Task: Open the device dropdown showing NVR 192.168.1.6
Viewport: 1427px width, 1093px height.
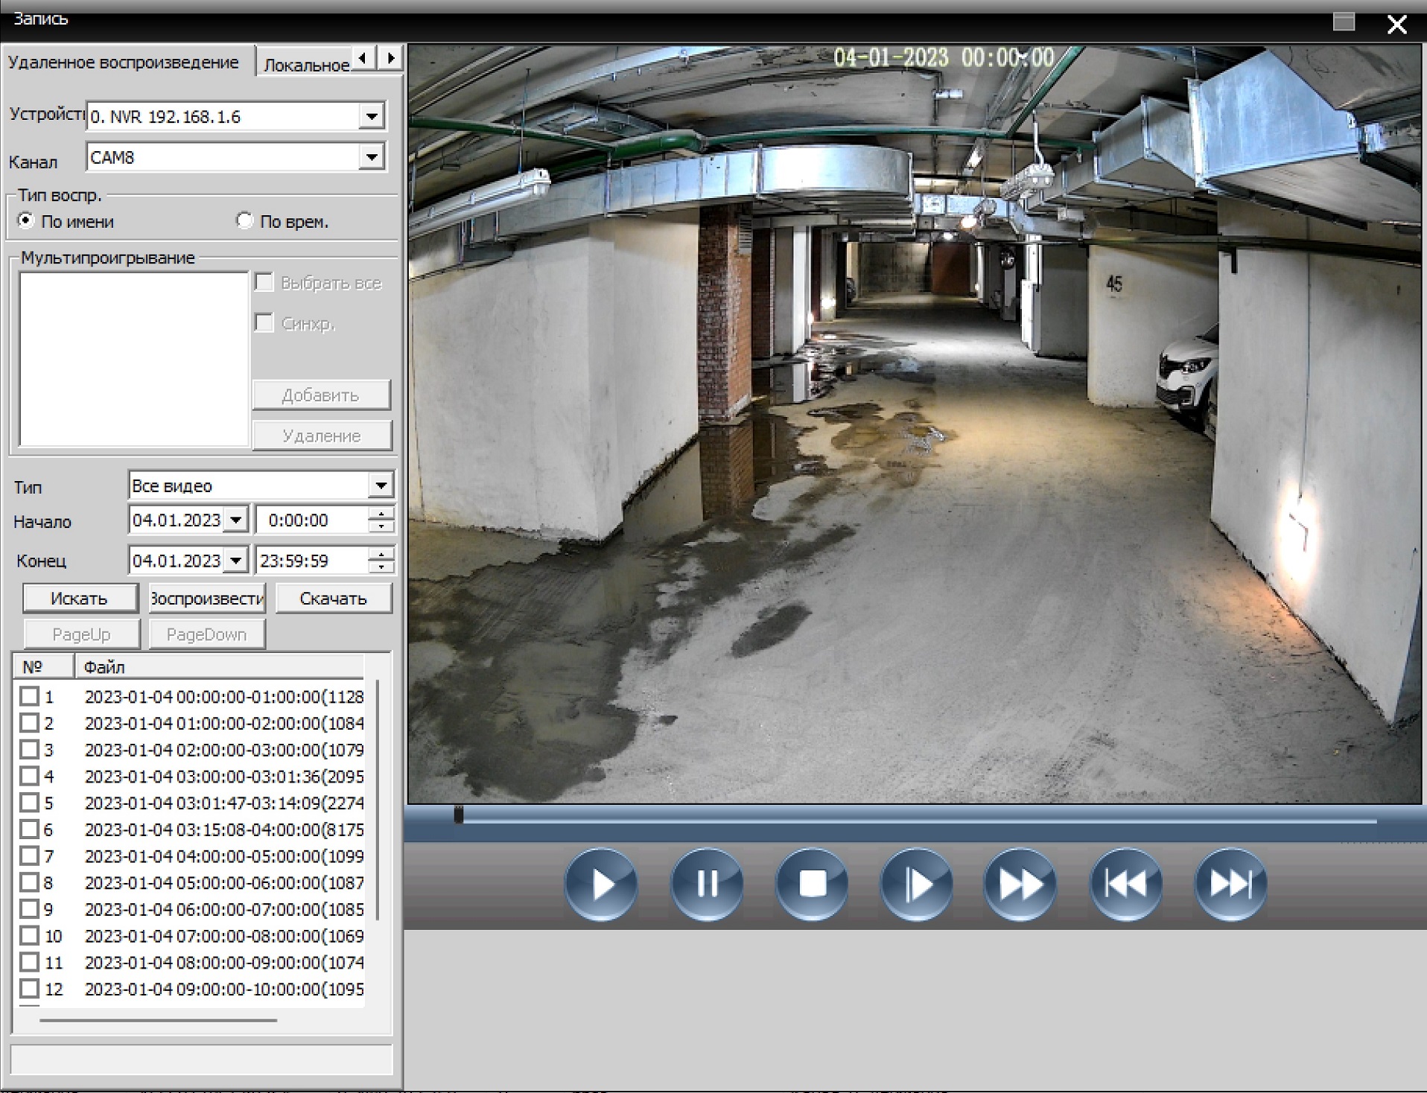Action: [x=371, y=116]
